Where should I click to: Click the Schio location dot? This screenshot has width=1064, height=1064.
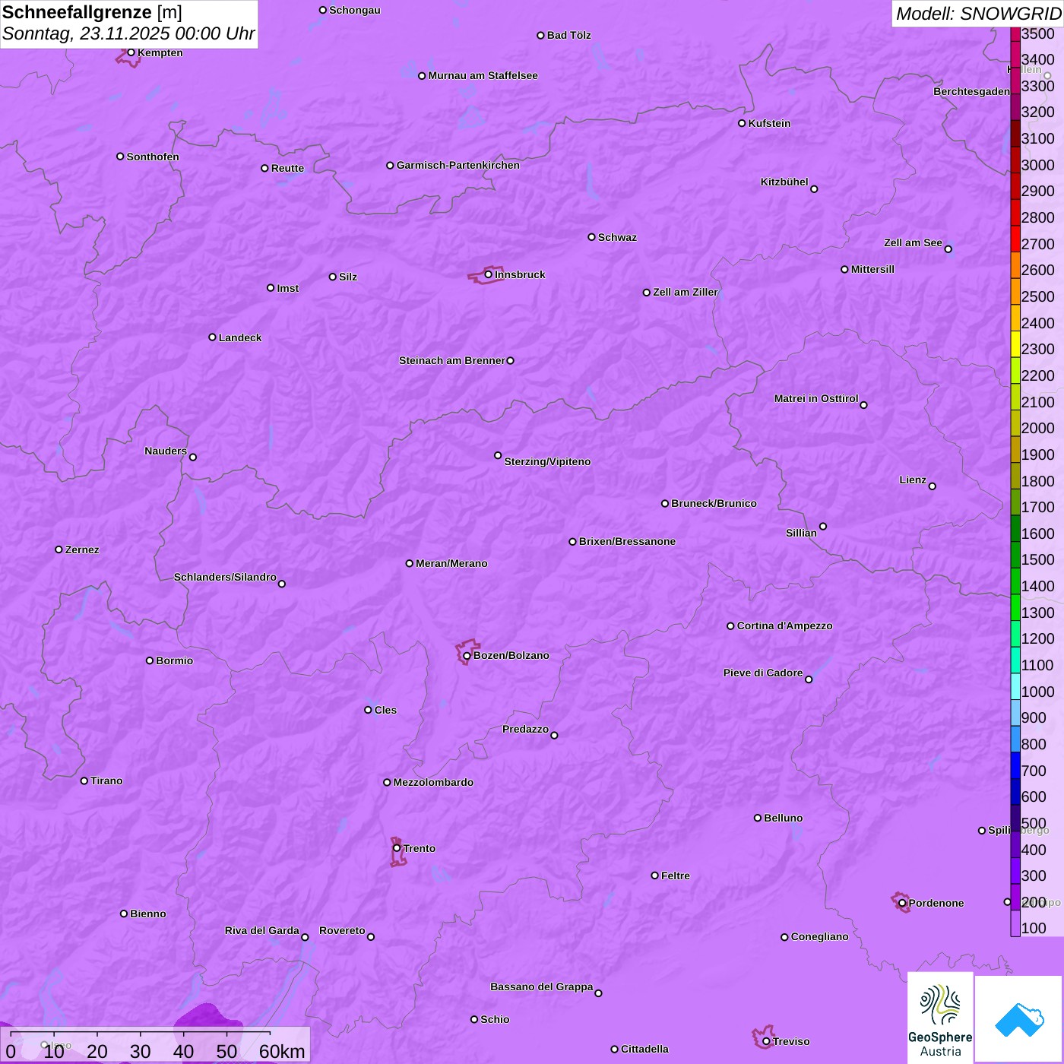click(474, 1019)
